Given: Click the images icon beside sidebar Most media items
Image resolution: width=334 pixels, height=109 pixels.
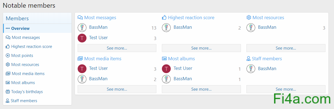Looking at the screenshot, I should coord(8,74).
